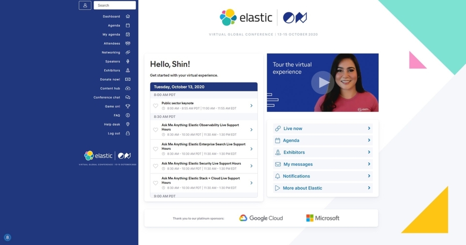Favorite Elastic Stack + Cloud Live Support
Screen dimensions: 466x245
[156, 183]
